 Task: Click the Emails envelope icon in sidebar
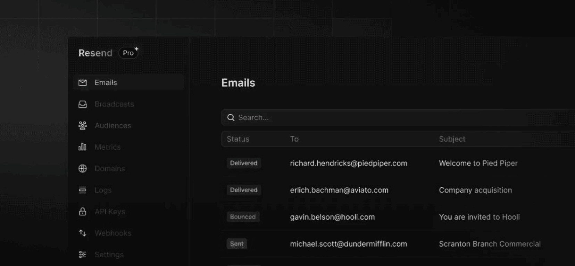click(83, 82)
